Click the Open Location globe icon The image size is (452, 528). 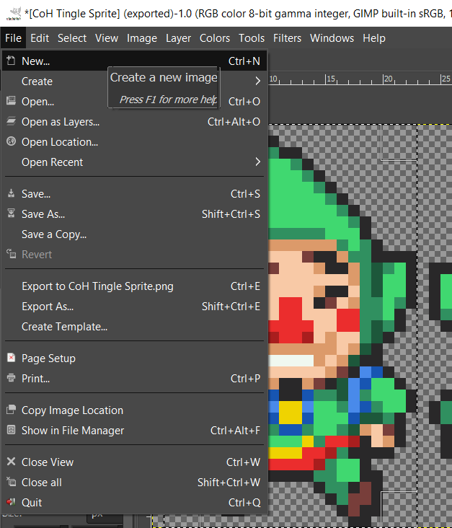point(11,141)
